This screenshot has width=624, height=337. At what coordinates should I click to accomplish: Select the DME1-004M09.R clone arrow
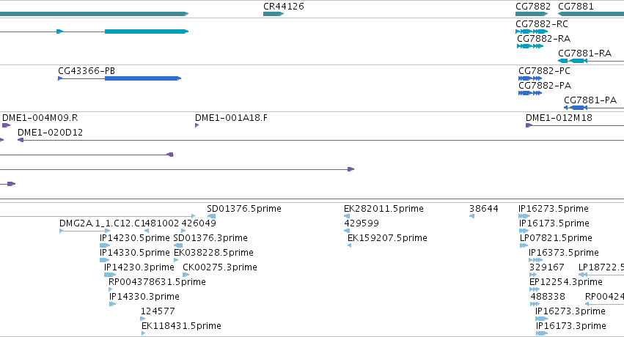pyautogui.click(x=6, y=125)
